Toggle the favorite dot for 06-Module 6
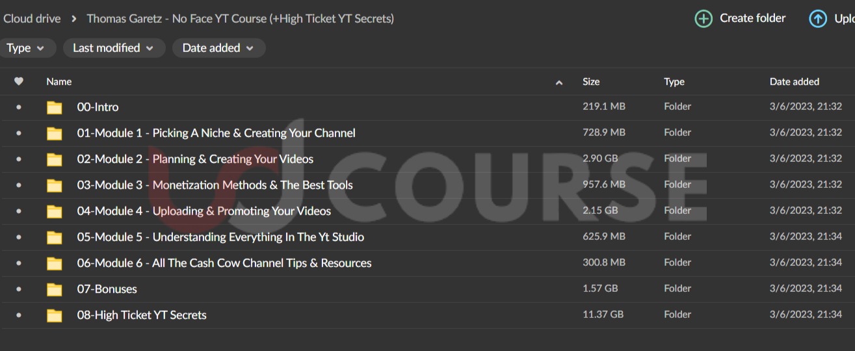Image resolution: width=855 pixels, height=351 pixels. (19, 263)
